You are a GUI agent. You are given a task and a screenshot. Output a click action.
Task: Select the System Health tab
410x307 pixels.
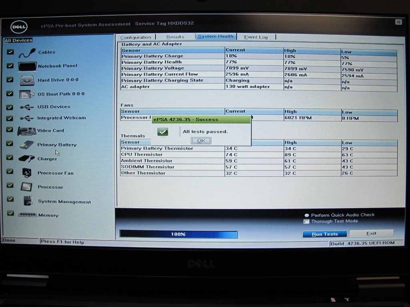click(x=216, y=36)
